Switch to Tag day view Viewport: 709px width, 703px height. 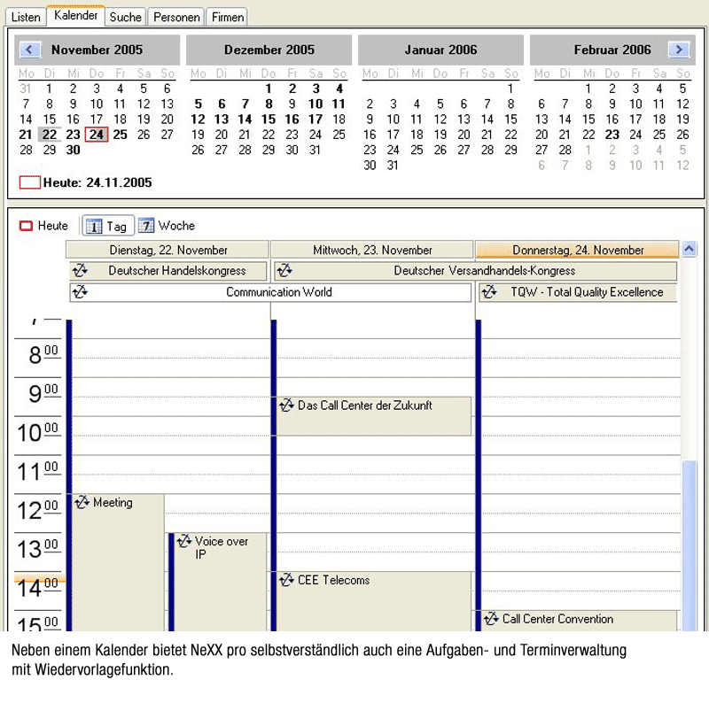click(x=106, y=227)
